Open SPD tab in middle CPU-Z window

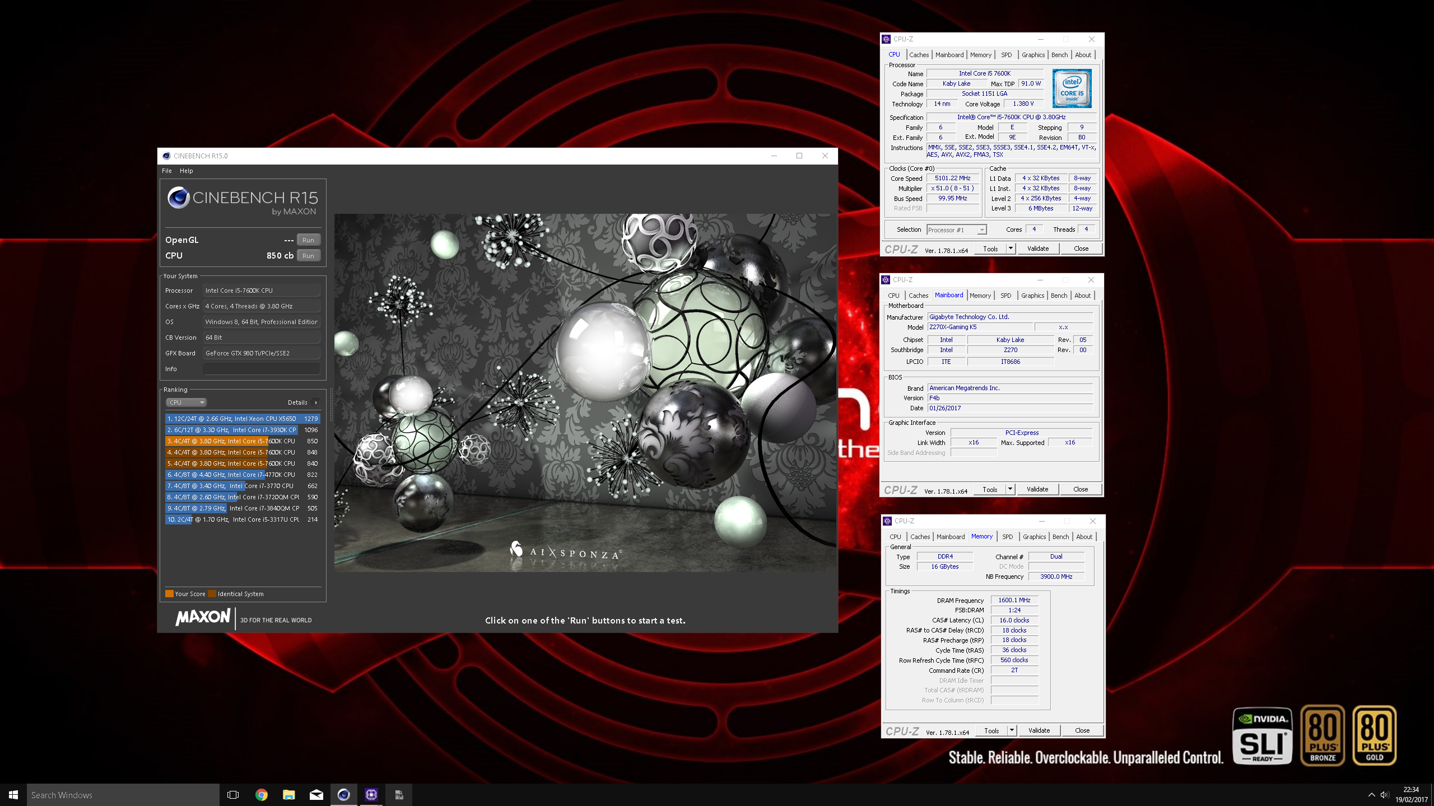(1006, 296)
